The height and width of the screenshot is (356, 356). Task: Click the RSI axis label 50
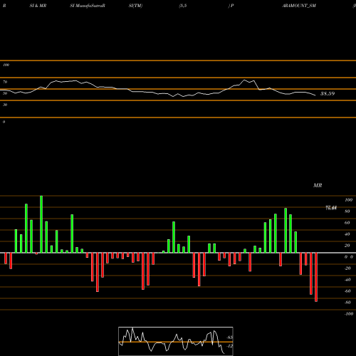5,93
